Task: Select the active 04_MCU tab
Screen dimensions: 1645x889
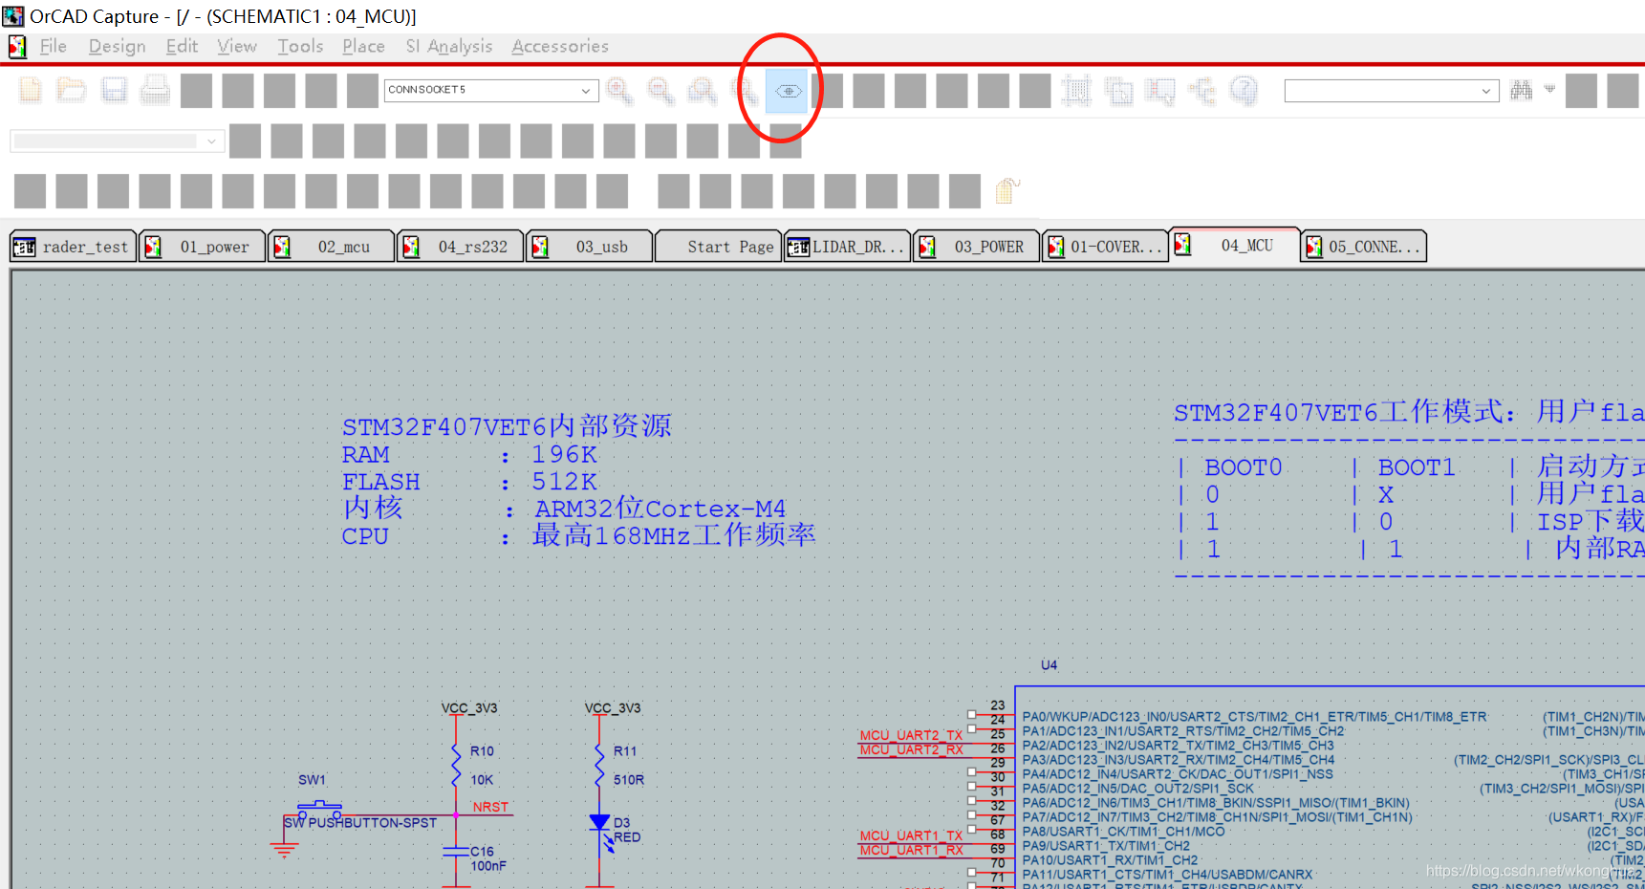Action: tap(1235, 245)
